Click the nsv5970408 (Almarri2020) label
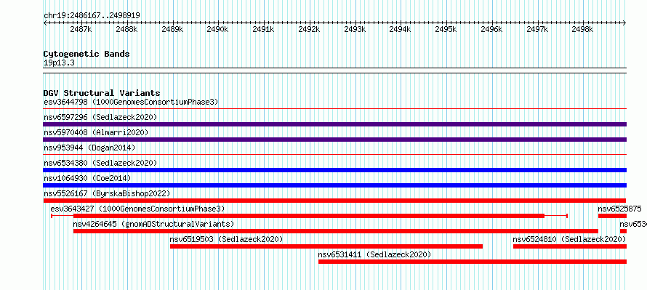This screenshot has width=647, height=290. (x=96, y=132)
